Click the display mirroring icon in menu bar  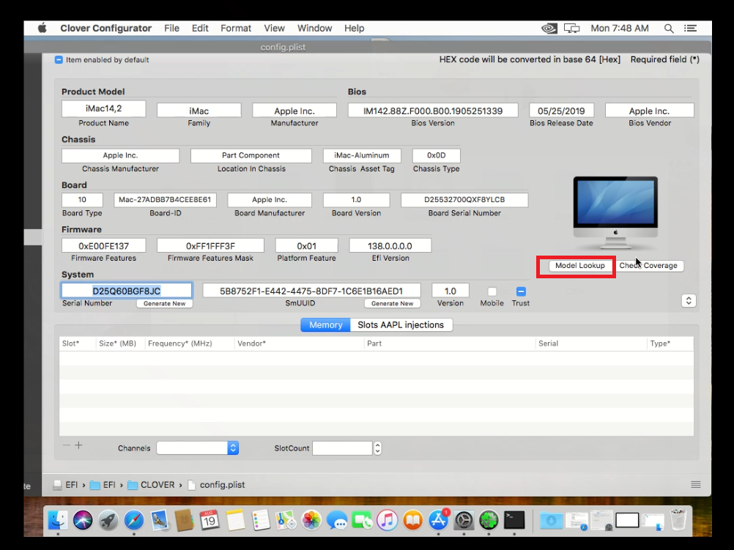point(571,28)
